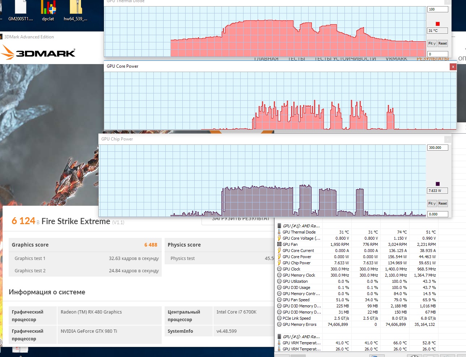Click the 8.0 GT/s PCIe link speed value
466x357 pixels.
pos(399,318)
